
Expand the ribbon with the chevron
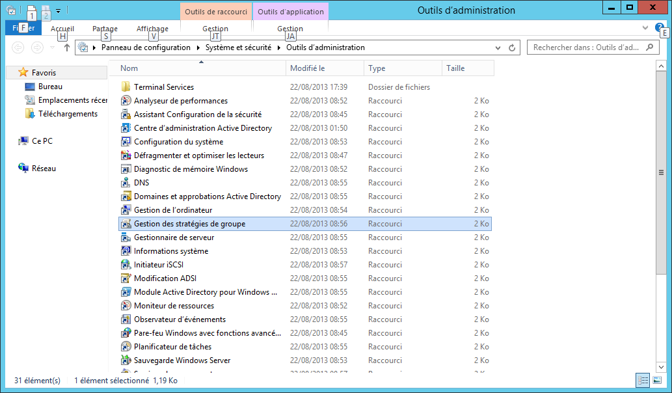point(645,28)
